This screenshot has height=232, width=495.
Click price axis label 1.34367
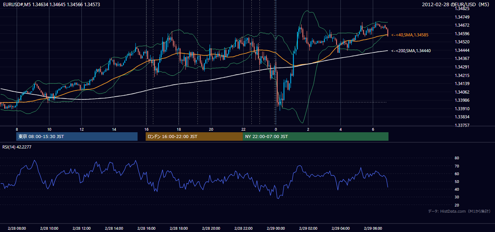pyautogui.click(x=462, y=58)
